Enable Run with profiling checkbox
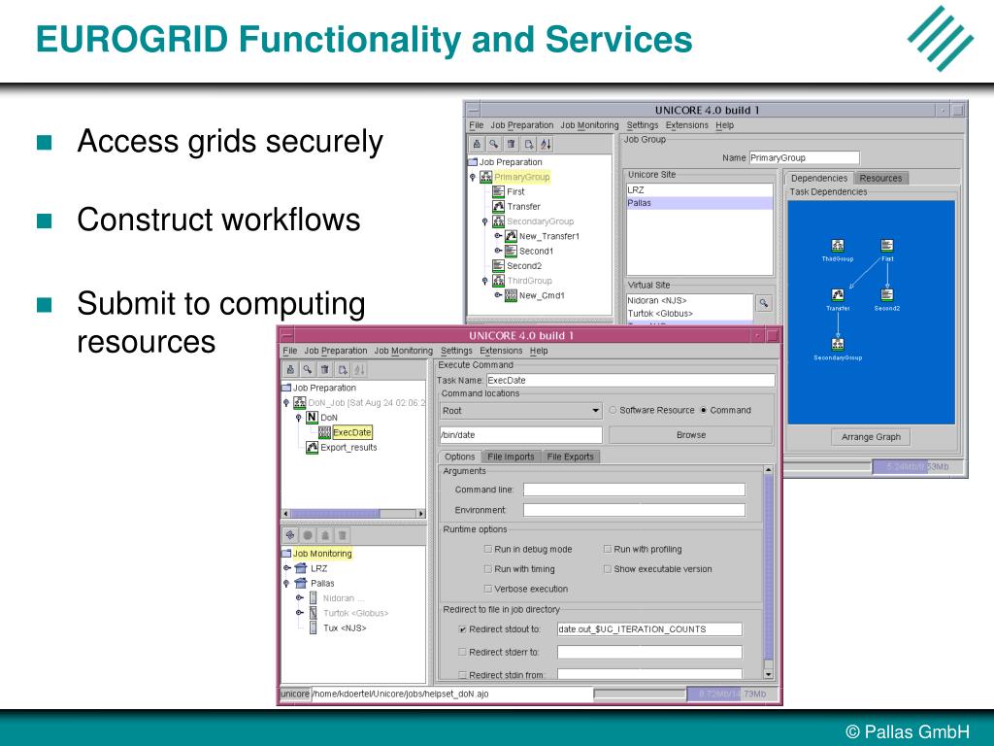This screenshot has width=994, height=746. click(x=608, y=550)
